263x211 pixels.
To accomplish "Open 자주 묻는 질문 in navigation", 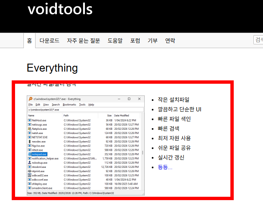I will 83,41.
